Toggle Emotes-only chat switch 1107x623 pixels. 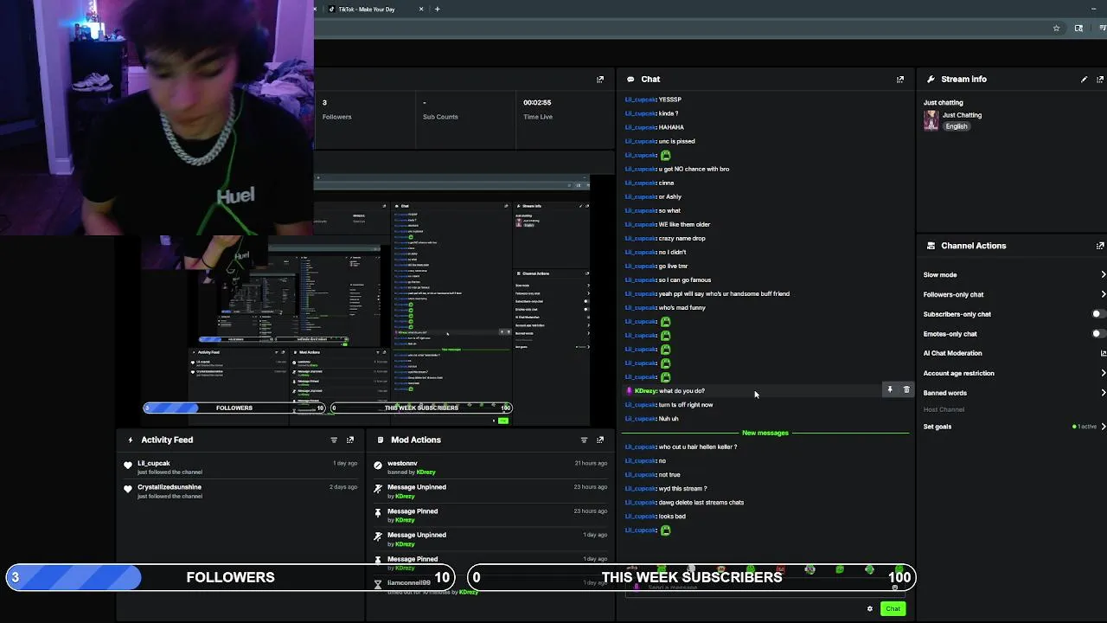tap(1098, 334)
